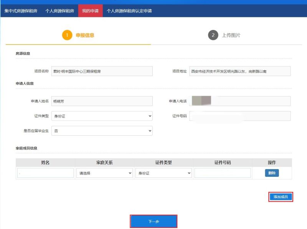307x229 pixels.
Task: Open the applicant 证件类型 dropdown
Action: (101, 116)
